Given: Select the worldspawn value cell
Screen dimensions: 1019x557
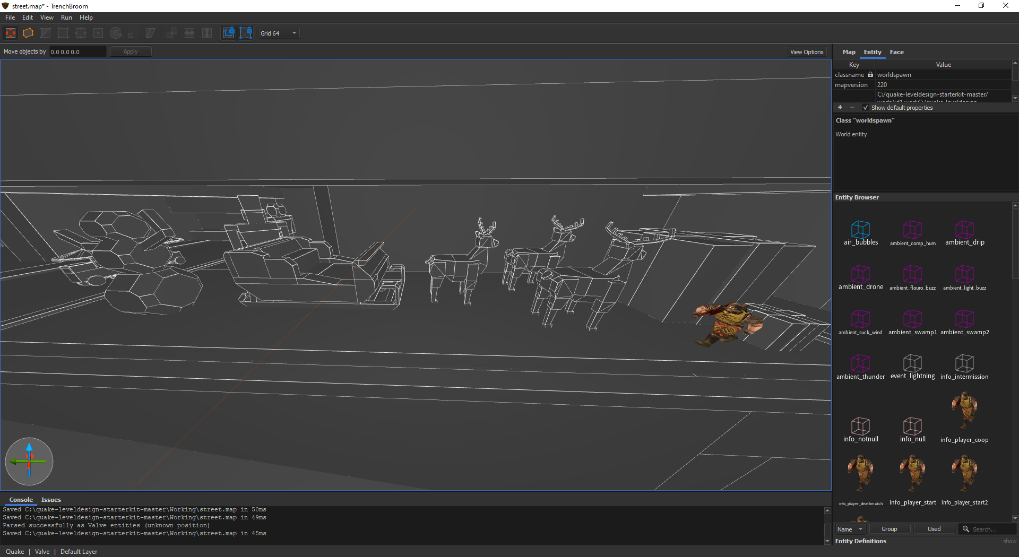Looking at the screenshot, I should (x=943, y=75).
